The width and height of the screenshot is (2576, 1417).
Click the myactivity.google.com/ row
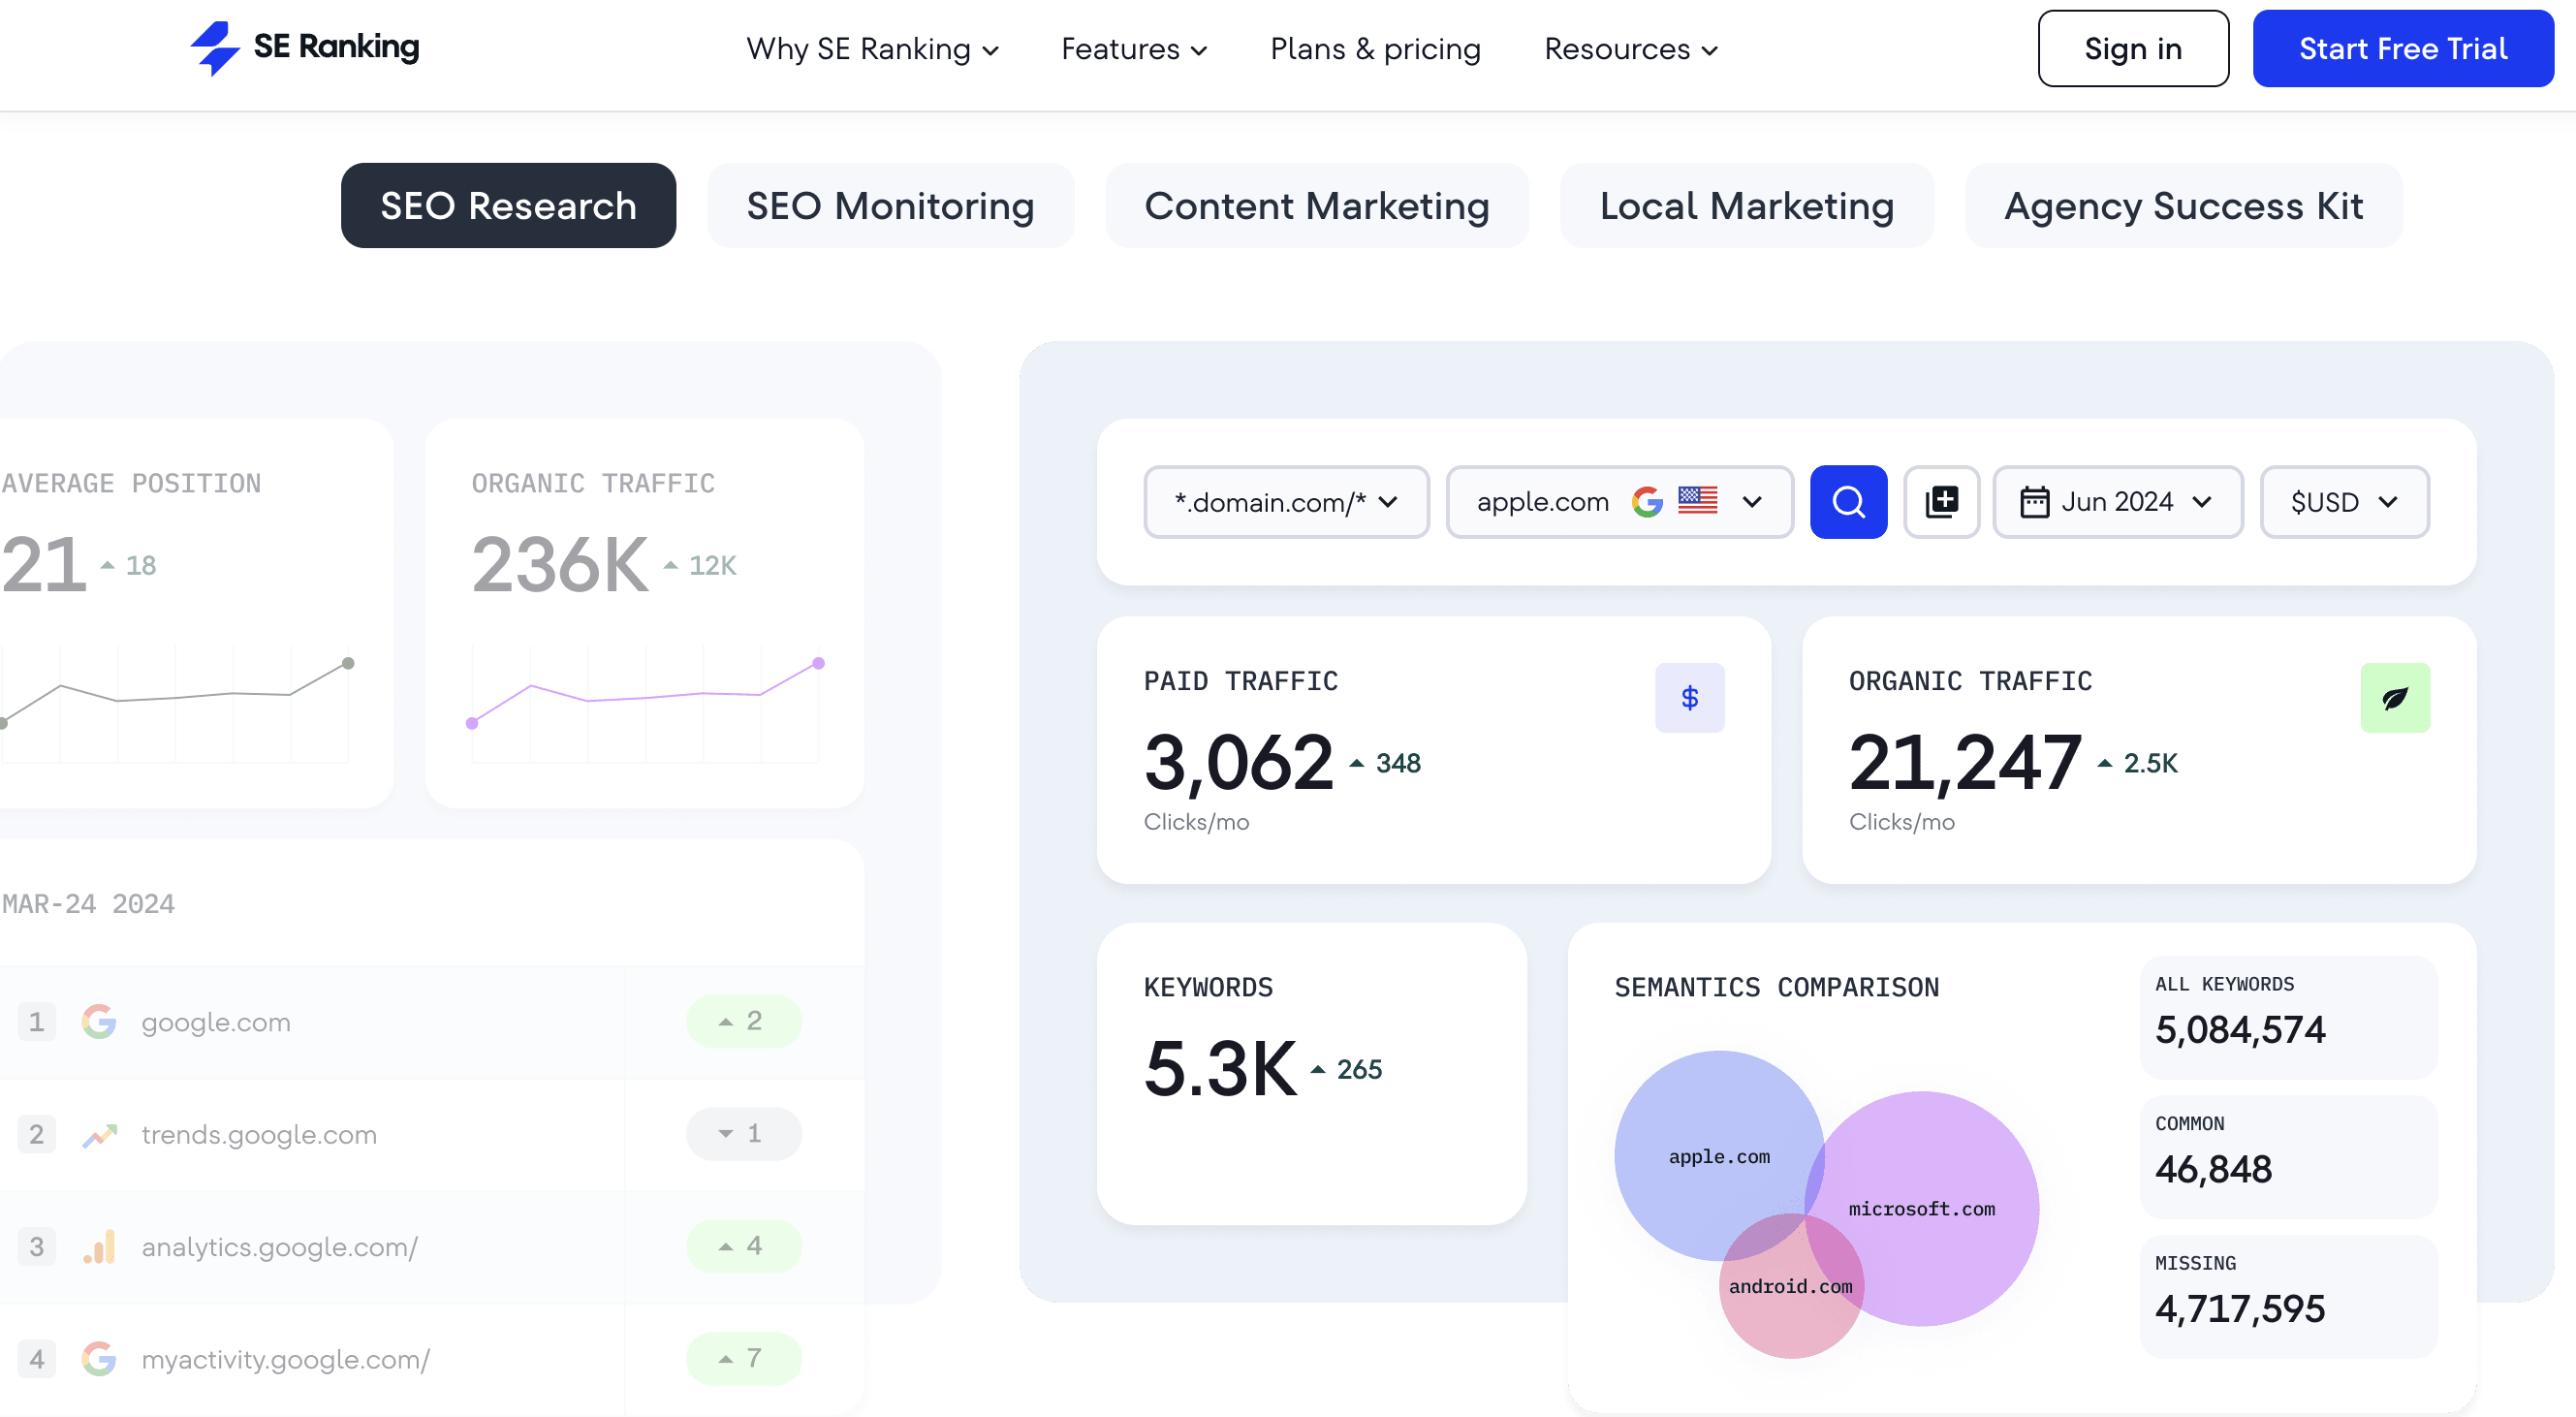pyautogui.click(x=431, y=1358)
